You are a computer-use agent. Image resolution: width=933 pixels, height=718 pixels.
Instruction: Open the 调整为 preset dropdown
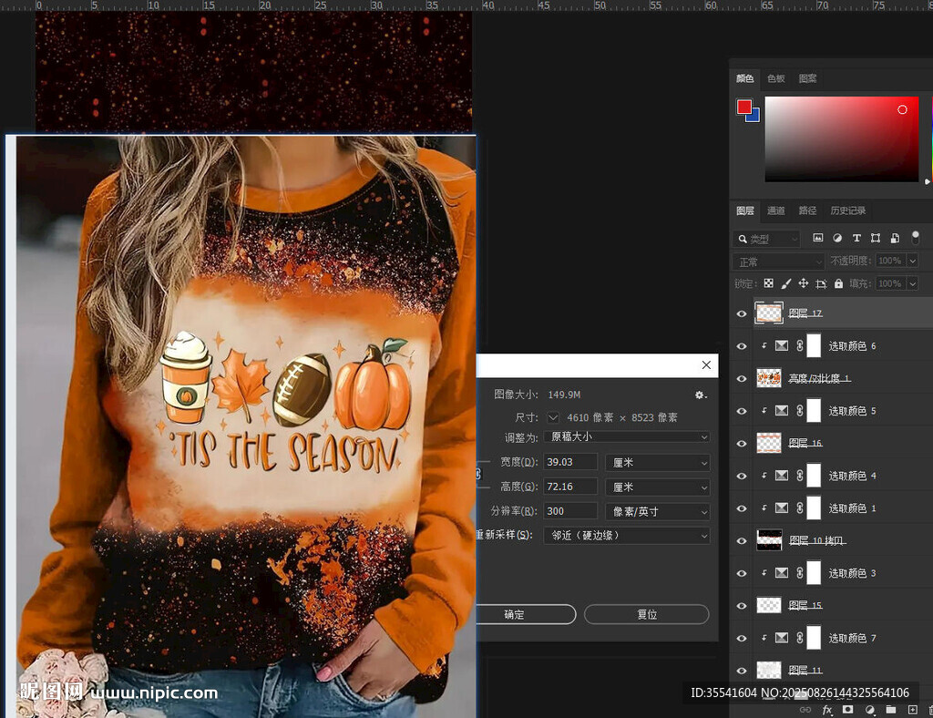(x=625, y=437)
